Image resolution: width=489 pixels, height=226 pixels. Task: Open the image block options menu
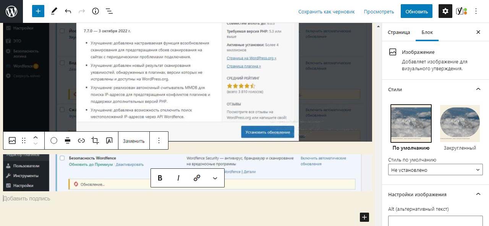tap(159, 140)
